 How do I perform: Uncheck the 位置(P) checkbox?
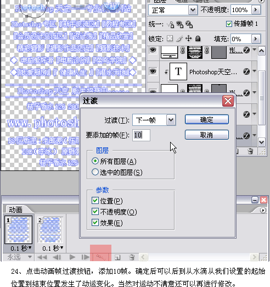95,201
